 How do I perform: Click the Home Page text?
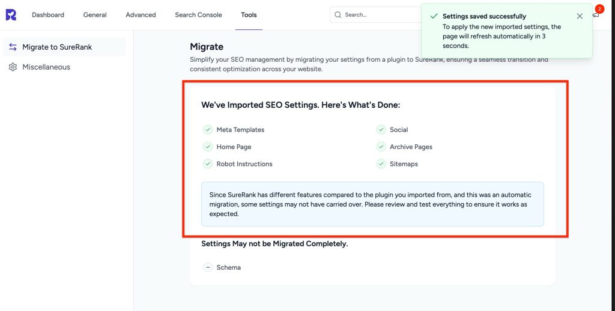click(234, 147)
